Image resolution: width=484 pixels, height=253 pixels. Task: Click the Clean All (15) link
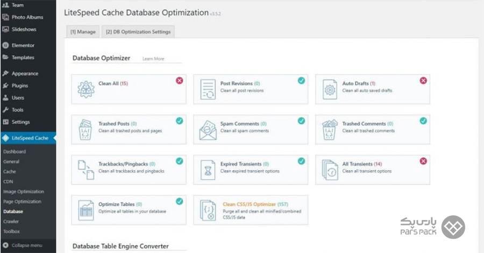pos(113,83)
